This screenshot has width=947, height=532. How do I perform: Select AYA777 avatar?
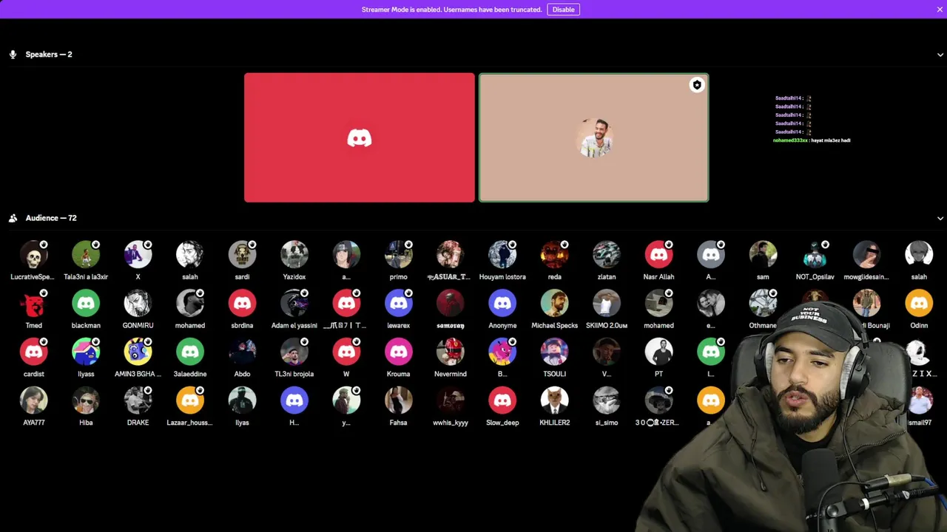click(34, 400)
